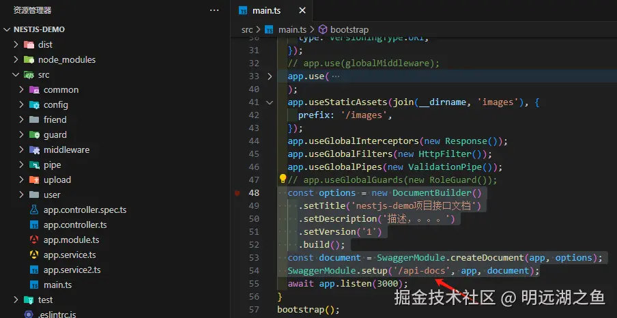Click the test folder icon
The height and width of the screenshot is (318, 617).
coord(29,300)
